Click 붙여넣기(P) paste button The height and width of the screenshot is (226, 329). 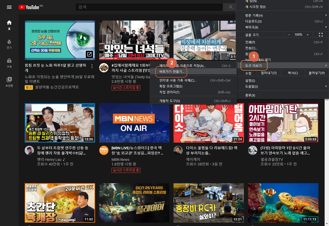[316, 73]
